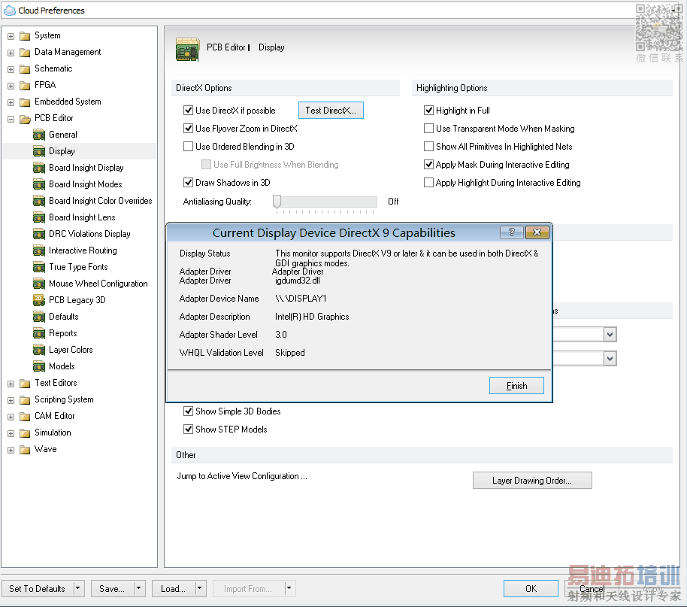
Task: Click the System folder icon
Action: coord(25,36)
